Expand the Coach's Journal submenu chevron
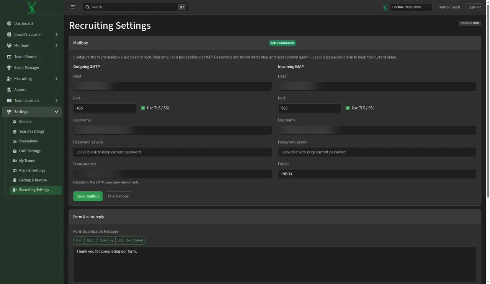Image resolution: width=490 pixels, height=284 pixels. click(56, 34)
